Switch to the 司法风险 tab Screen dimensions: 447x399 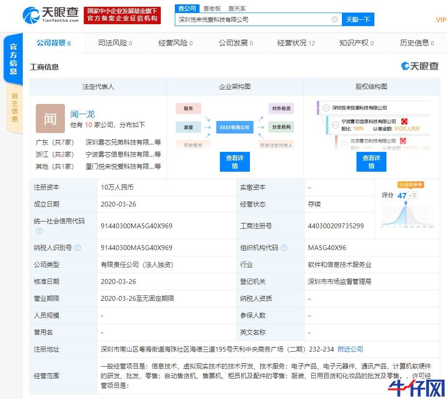[115, 43]
